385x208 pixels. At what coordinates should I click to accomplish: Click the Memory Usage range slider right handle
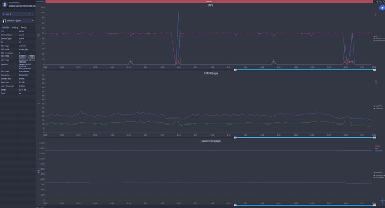tap(375, 205)
